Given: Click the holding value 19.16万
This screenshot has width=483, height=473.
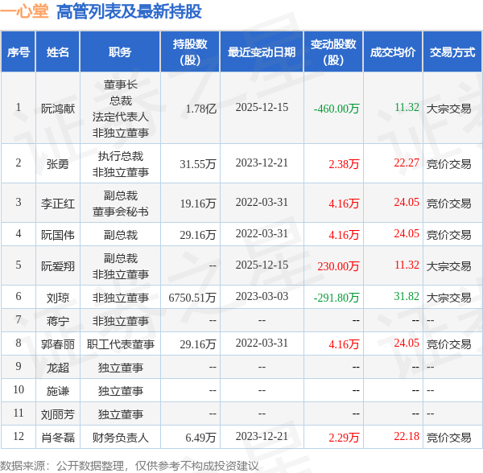Looking at the screenshot, I should (198, 203).
